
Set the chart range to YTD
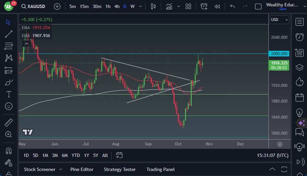[x=76, y=155]
